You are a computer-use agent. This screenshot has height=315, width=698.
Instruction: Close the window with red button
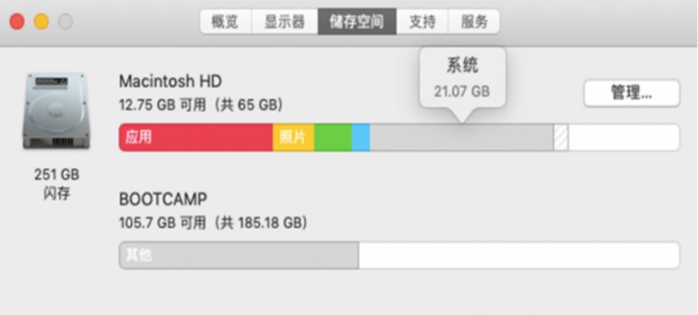pyautogui.click(x=17, y=21)
